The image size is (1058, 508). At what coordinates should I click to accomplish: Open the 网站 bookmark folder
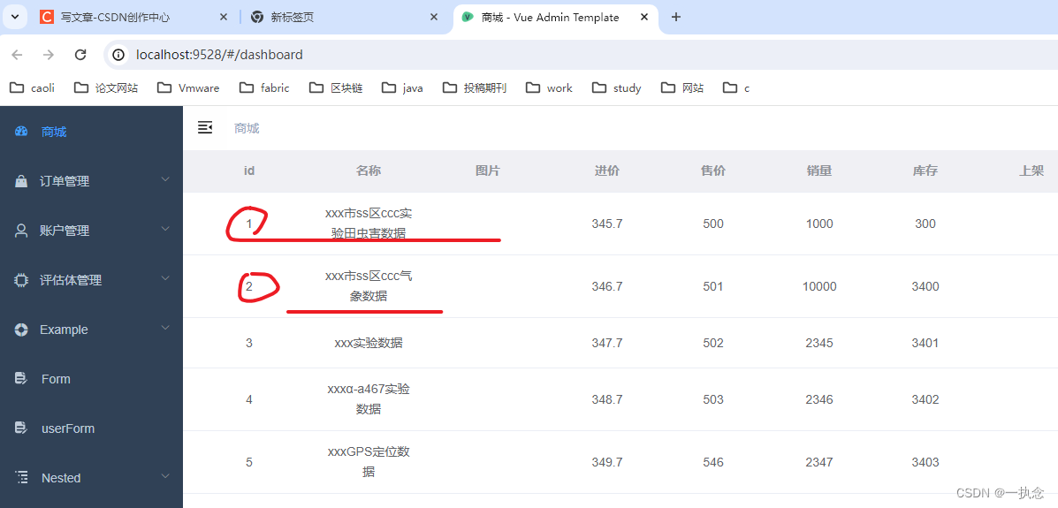(683, 87)
